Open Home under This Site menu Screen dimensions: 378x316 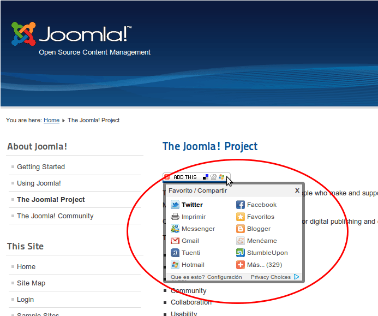(26, 266)
